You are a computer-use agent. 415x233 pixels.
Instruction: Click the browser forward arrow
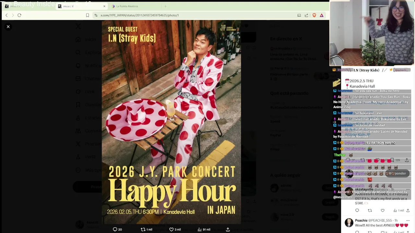(x=13, y=15)
